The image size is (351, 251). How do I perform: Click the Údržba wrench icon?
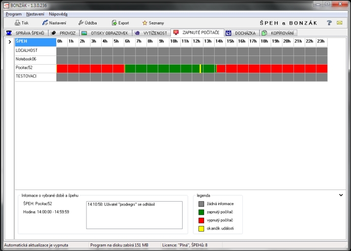click(x=80, y=22)
